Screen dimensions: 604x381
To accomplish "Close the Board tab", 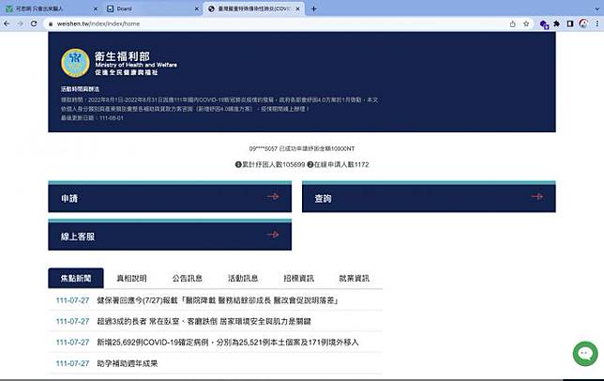I will 197,8.
